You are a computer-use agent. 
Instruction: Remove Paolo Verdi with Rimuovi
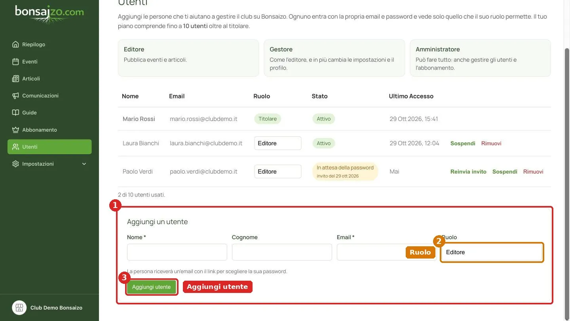click(533, 172)
